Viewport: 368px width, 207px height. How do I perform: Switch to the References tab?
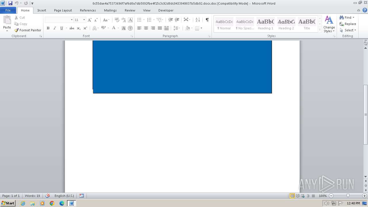coord(88,10)
